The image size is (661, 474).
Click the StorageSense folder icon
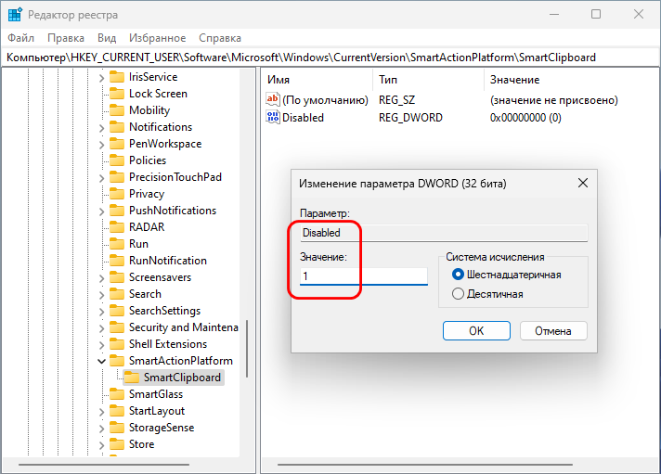tap(117, 428)
